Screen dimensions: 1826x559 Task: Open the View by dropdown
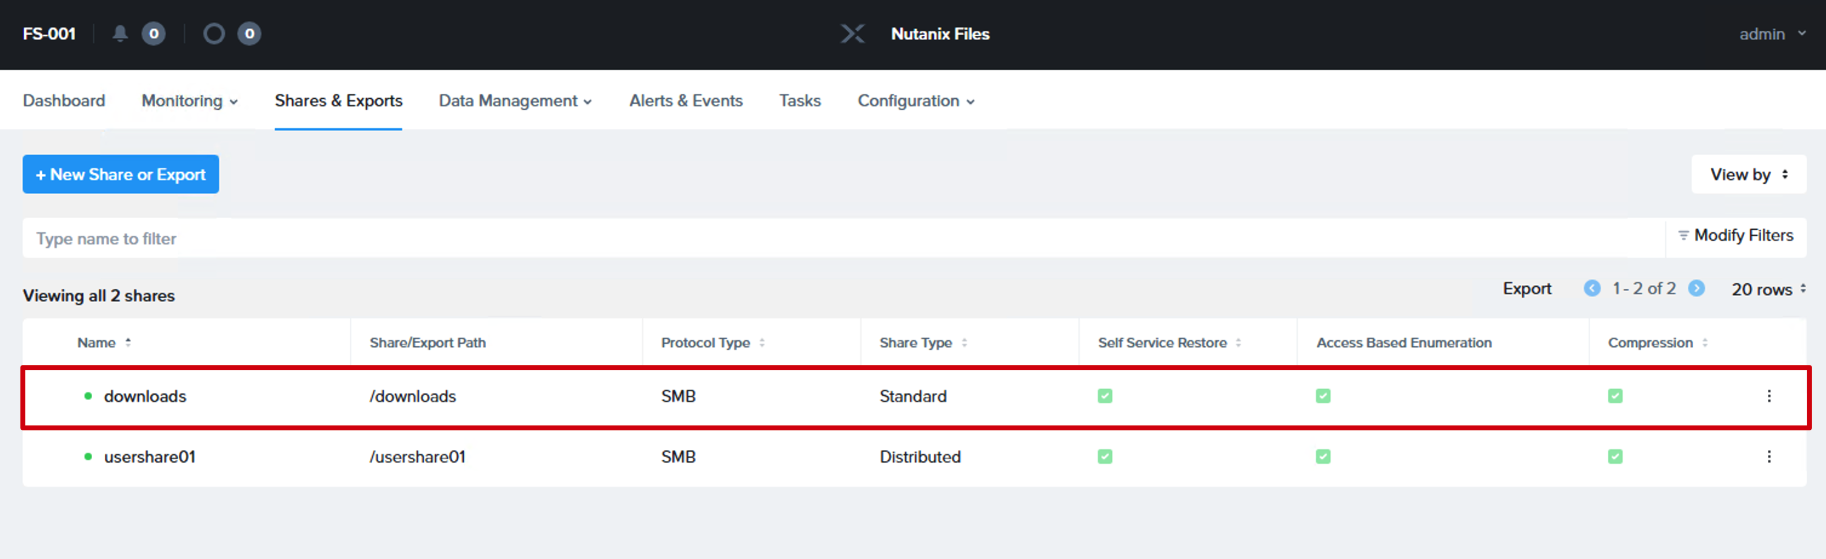coord(1748,174)
